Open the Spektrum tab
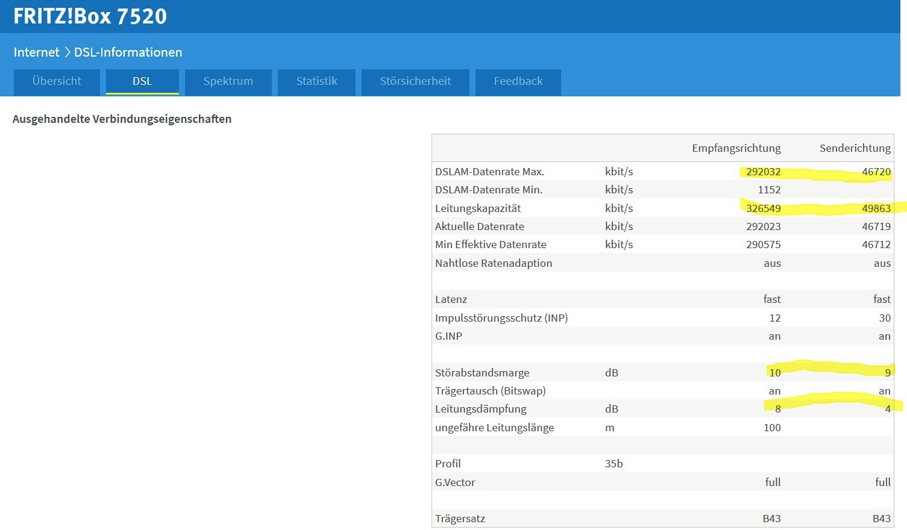This screenshot has height=530, width=907. [228, 82]
